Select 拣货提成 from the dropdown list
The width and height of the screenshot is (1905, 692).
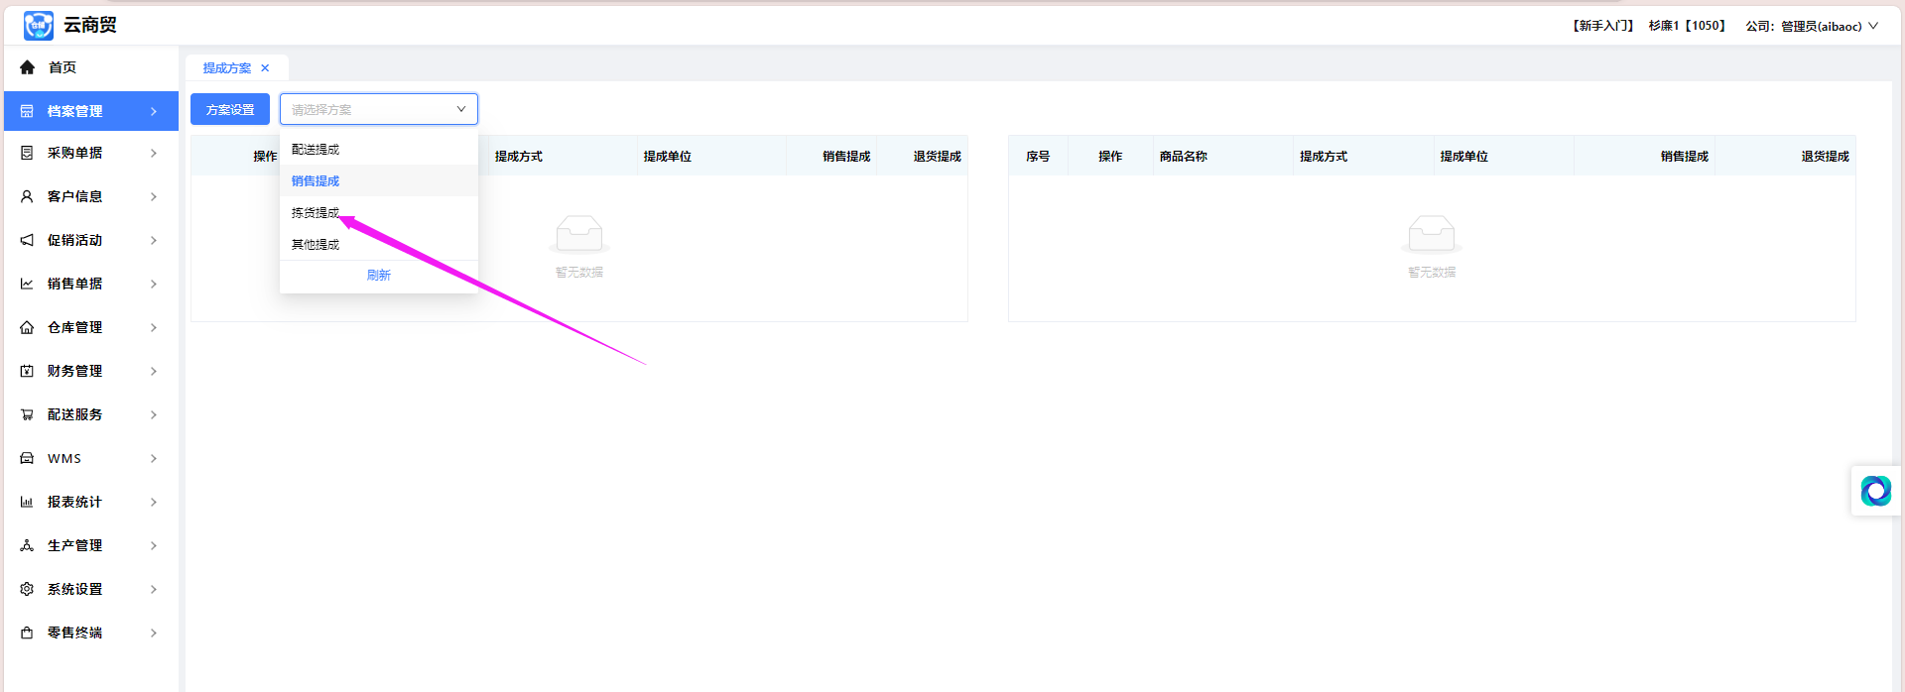coord(379,213)
